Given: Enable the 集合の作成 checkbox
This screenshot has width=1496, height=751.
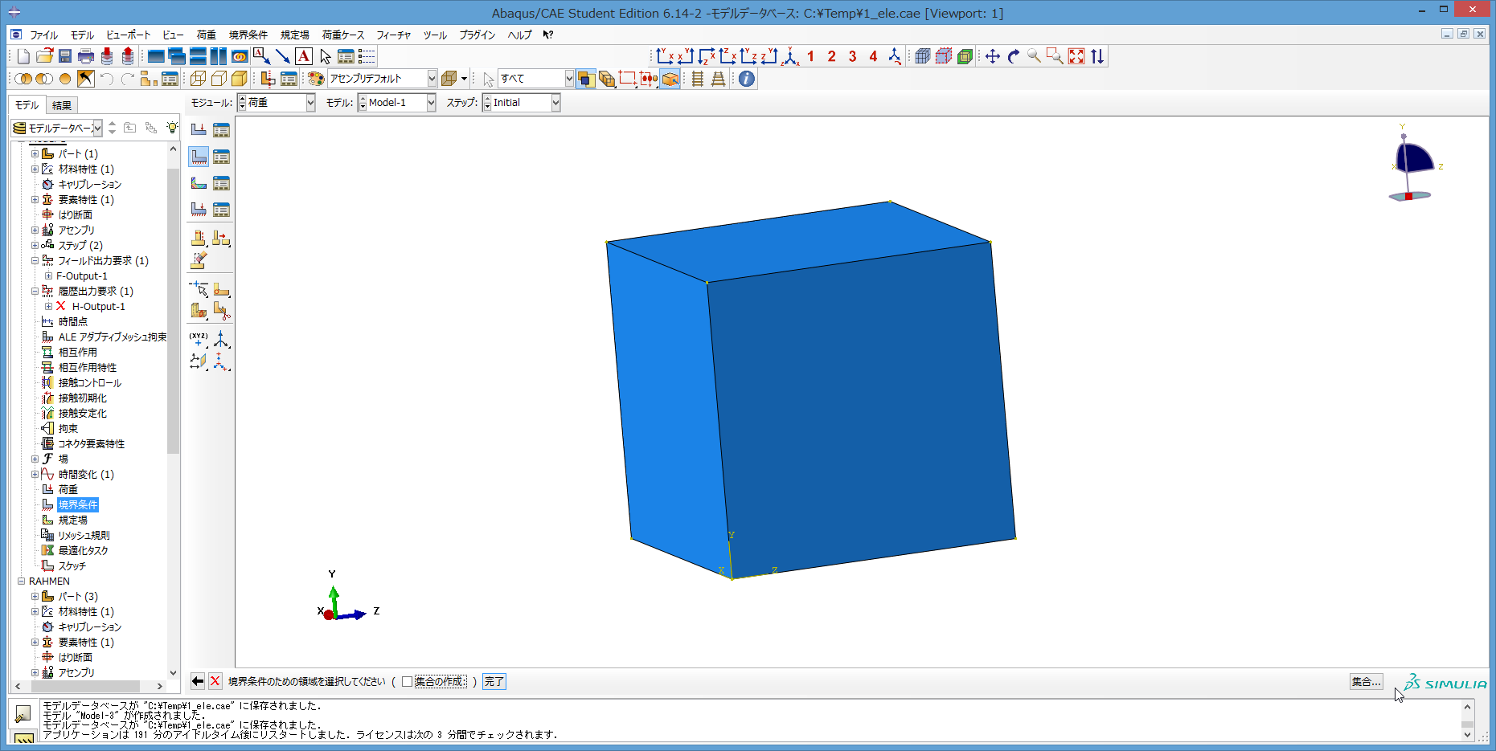Looking at the screenshot, I should (408, 682).
